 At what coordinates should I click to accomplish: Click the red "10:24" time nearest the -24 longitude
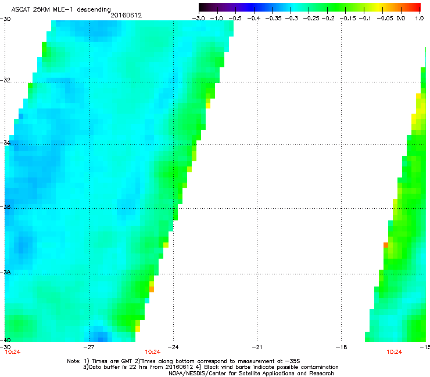tap(152, 352)
